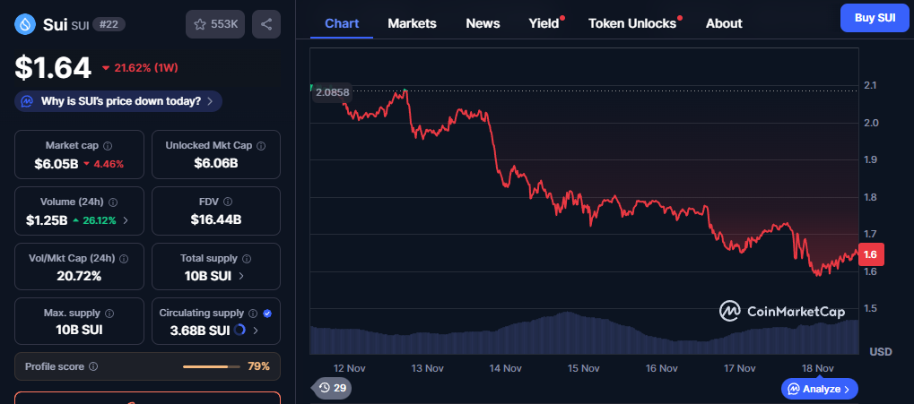
Task: Add Sui to watchlist with the star button
Action: (214, 24)
